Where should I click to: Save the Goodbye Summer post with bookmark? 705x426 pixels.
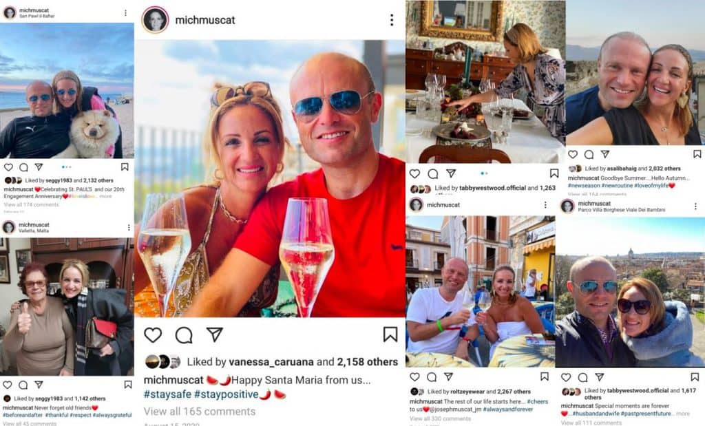[x=697, y=154]
